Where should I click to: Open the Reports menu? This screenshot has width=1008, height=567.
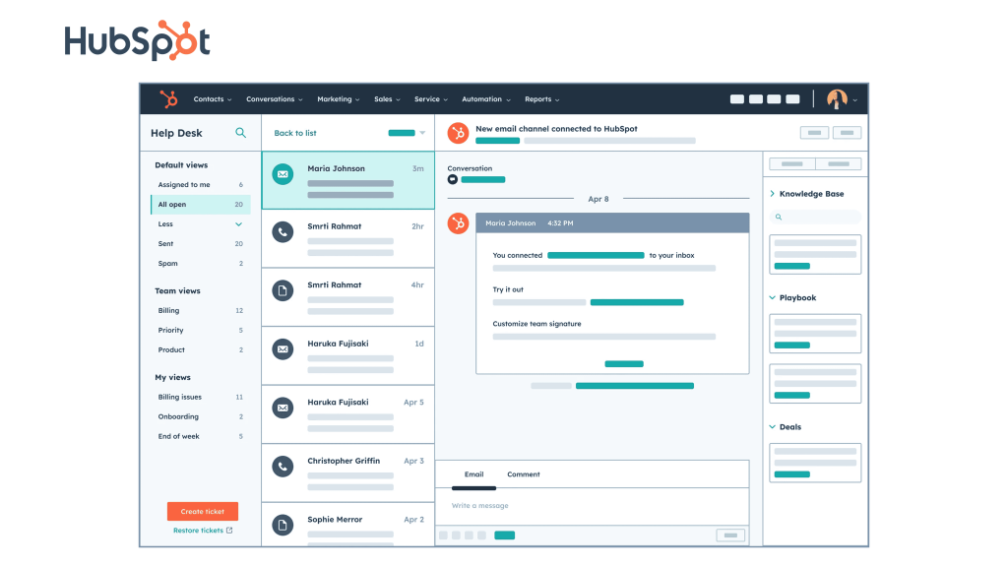(x=541, y=99)
